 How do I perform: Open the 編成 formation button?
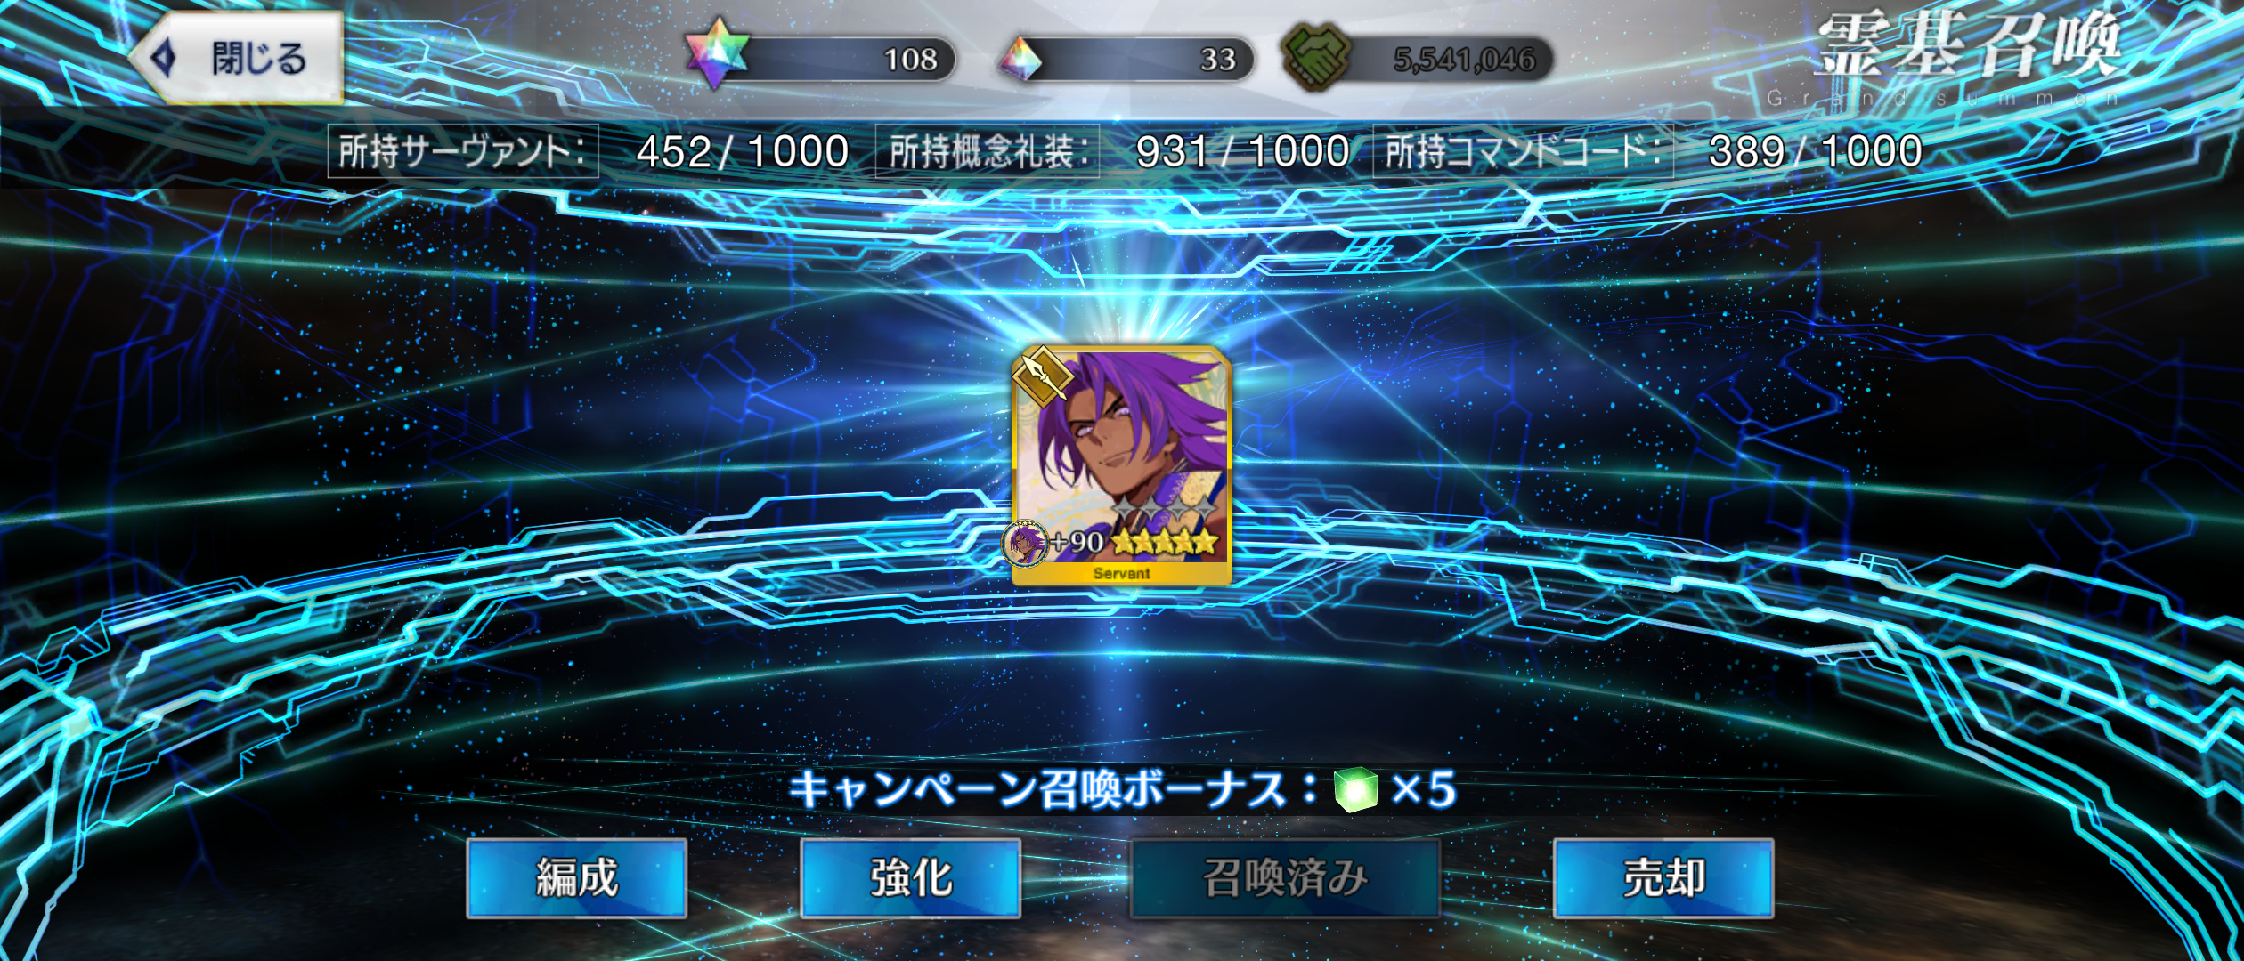pos(577,878)
